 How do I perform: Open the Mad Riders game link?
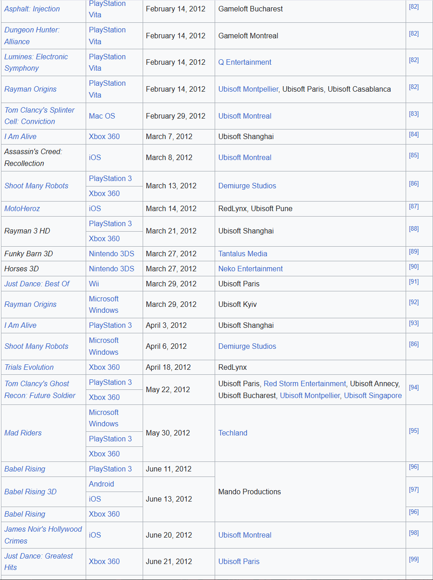tap(23, 433)
